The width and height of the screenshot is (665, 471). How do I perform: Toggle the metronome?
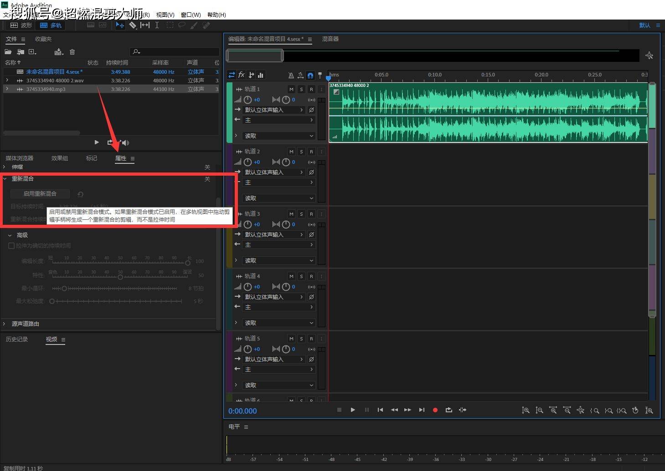(x=291, y=75)
